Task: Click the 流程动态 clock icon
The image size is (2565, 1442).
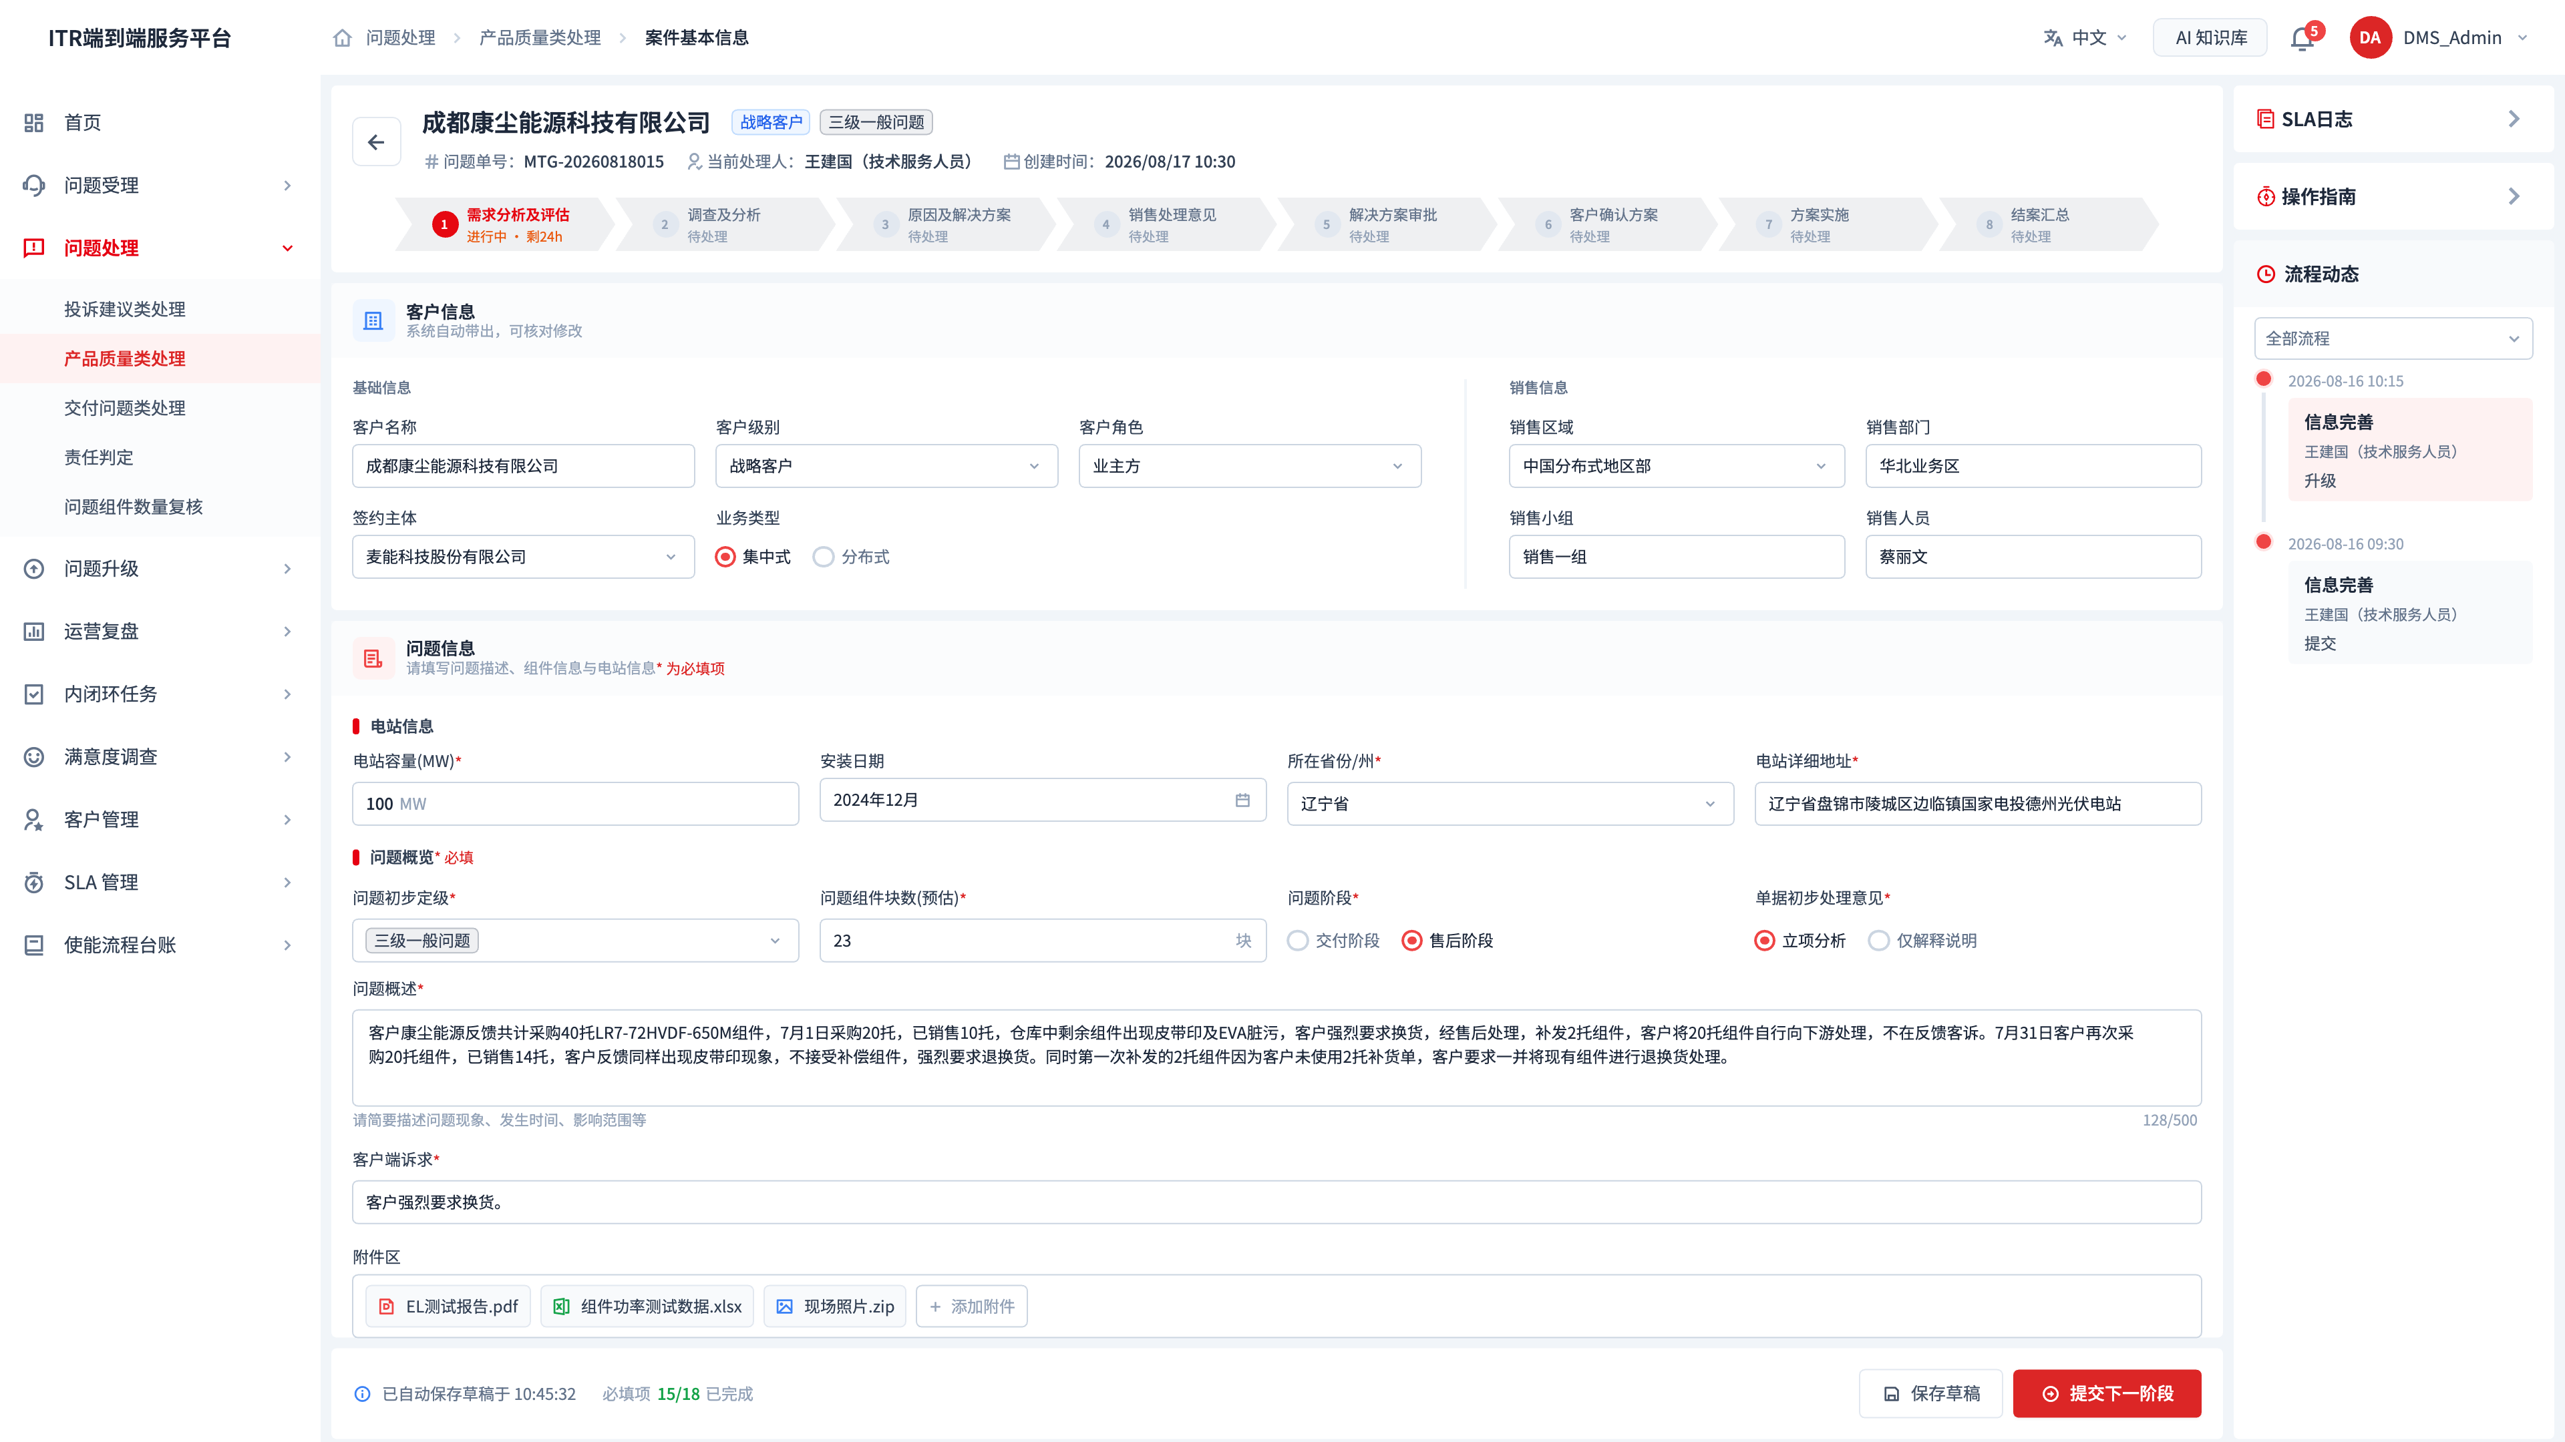Action: coord(2265,274)
